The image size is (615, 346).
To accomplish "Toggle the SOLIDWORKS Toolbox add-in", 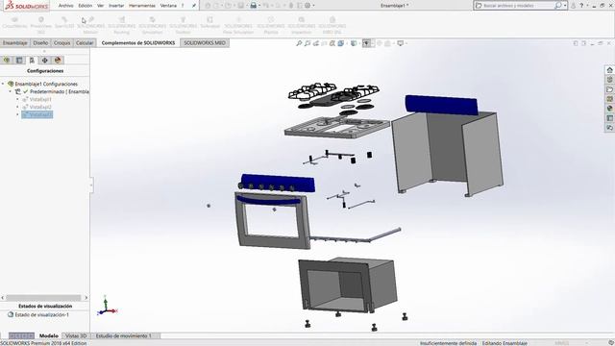I will pyautogui.click(x=183, y=26).
